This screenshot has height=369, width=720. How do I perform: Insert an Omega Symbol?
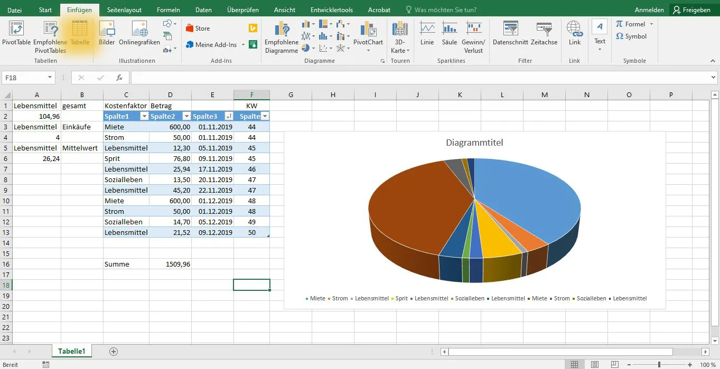point(632,37)
